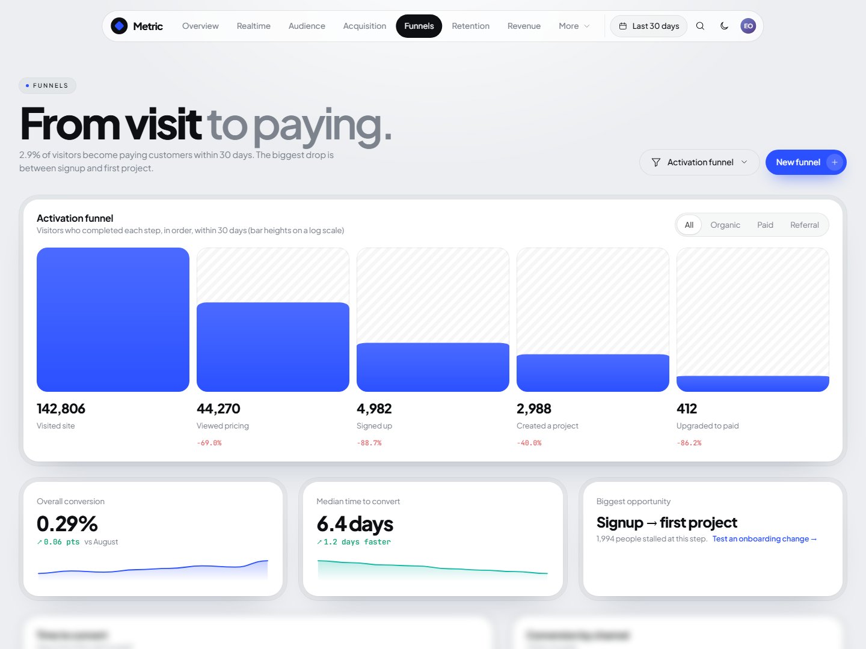Expand the More navigation menu

tap(574, 26)
